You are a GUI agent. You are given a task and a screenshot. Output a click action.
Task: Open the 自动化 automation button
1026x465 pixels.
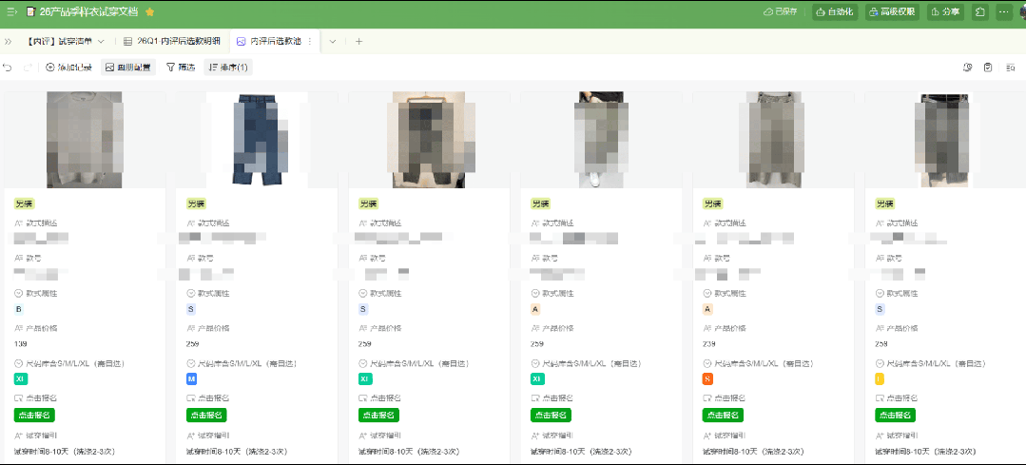(x=835, y=12)
